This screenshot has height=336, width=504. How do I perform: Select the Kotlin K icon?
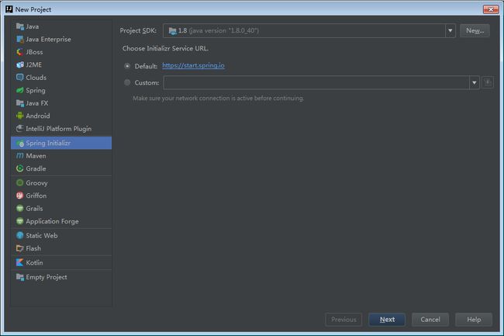point(20,262)
